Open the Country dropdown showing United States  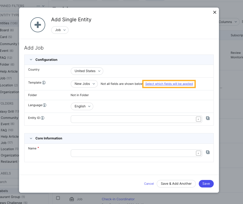(x=87, y=71)
